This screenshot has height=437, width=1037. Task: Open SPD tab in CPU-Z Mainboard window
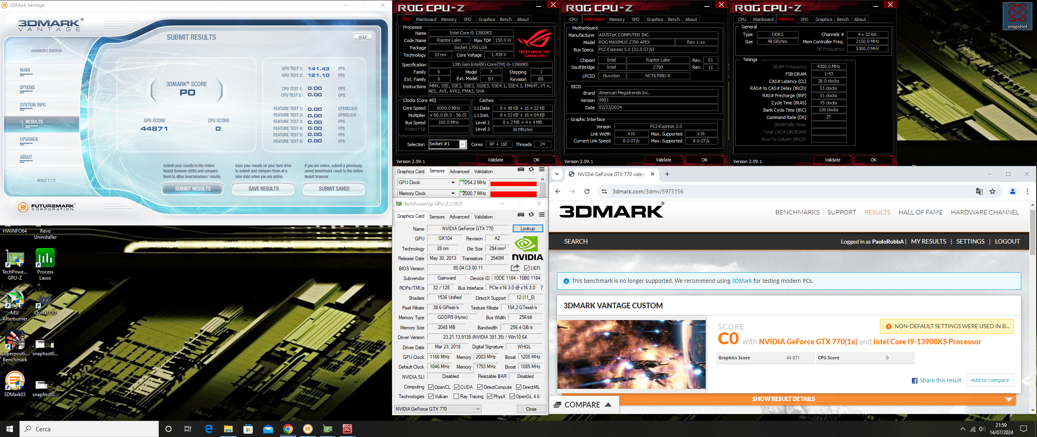click(635, 19)
